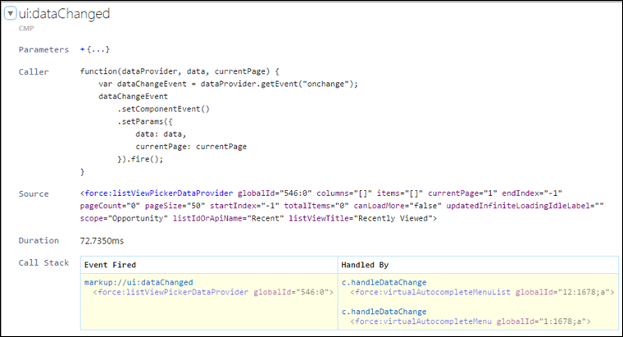Image resolution: width=623 pixels, height=337 pixels.
Task: Open first c.handleDataChange handler link
Action: click(384, 282)
